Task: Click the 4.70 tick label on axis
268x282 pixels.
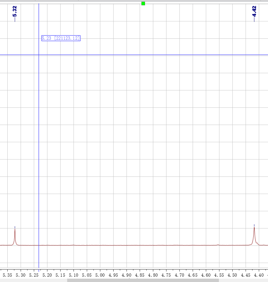Action: [179, 275]
